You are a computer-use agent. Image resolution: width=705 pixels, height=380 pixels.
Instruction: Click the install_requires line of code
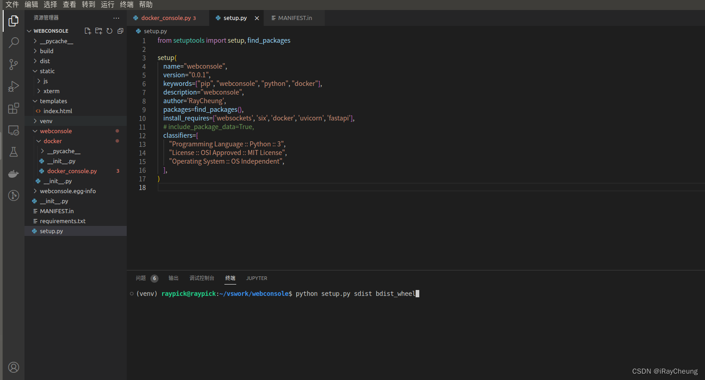click(259, 118)
